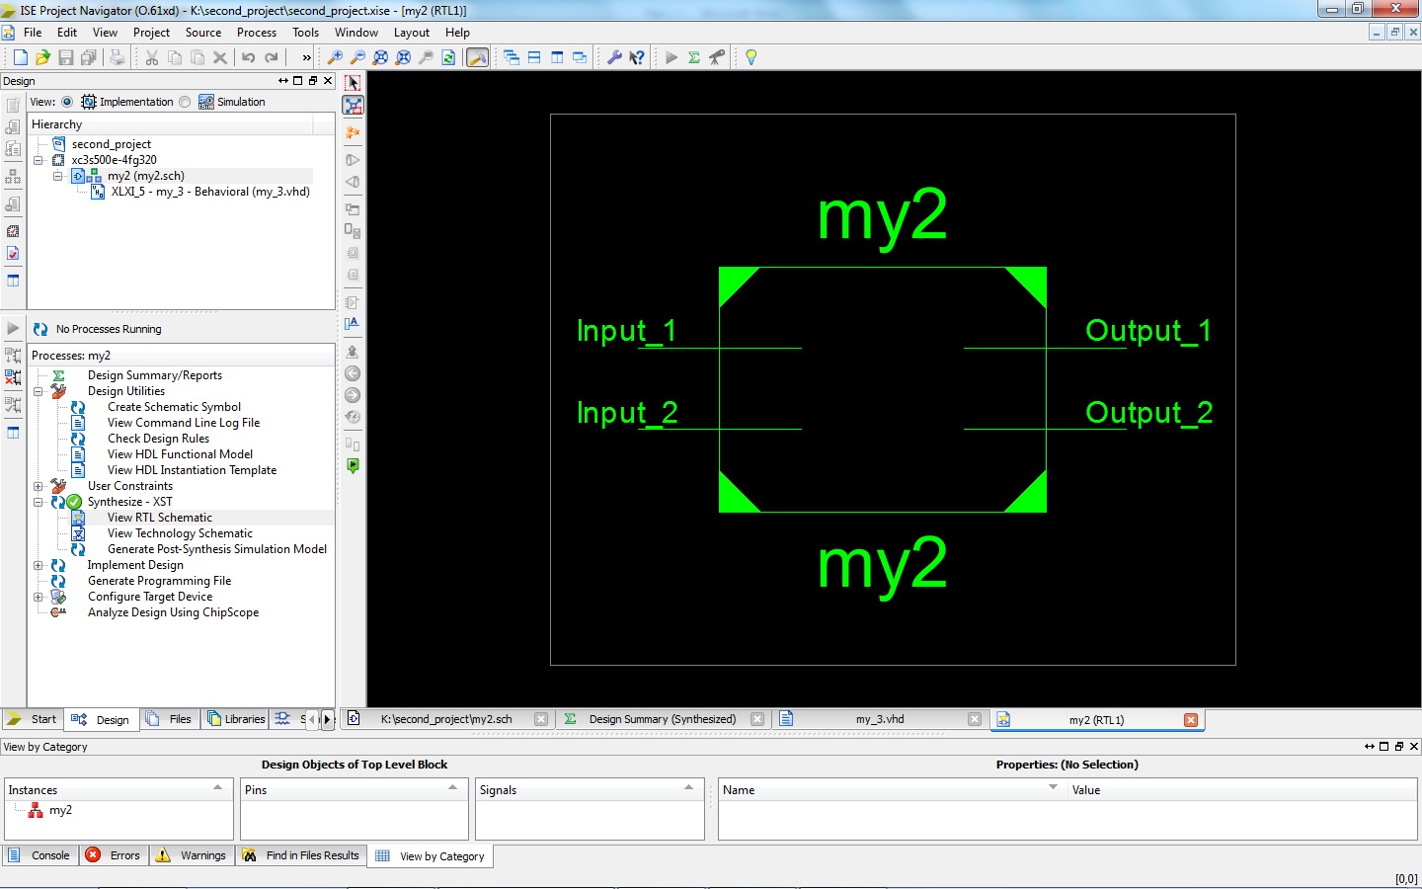This screenshot has width=1422, height=889.
Task: Click the my2 block in schematic
Action: click(882, 389)
